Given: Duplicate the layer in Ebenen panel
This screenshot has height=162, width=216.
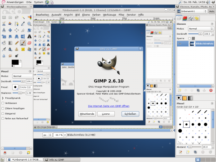Looking at the screenshot, I should [x=198, y=90].
